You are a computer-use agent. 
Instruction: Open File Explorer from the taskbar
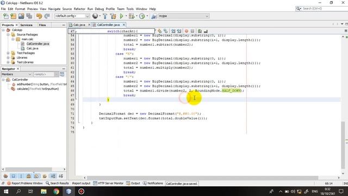43,191
